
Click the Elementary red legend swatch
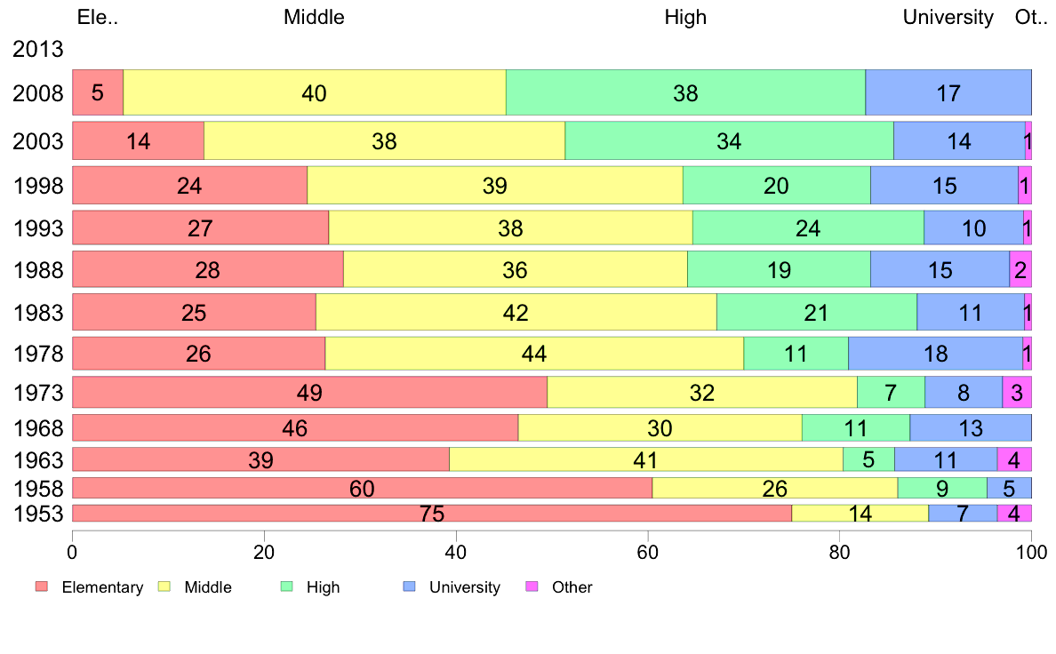tap(42, 586)
